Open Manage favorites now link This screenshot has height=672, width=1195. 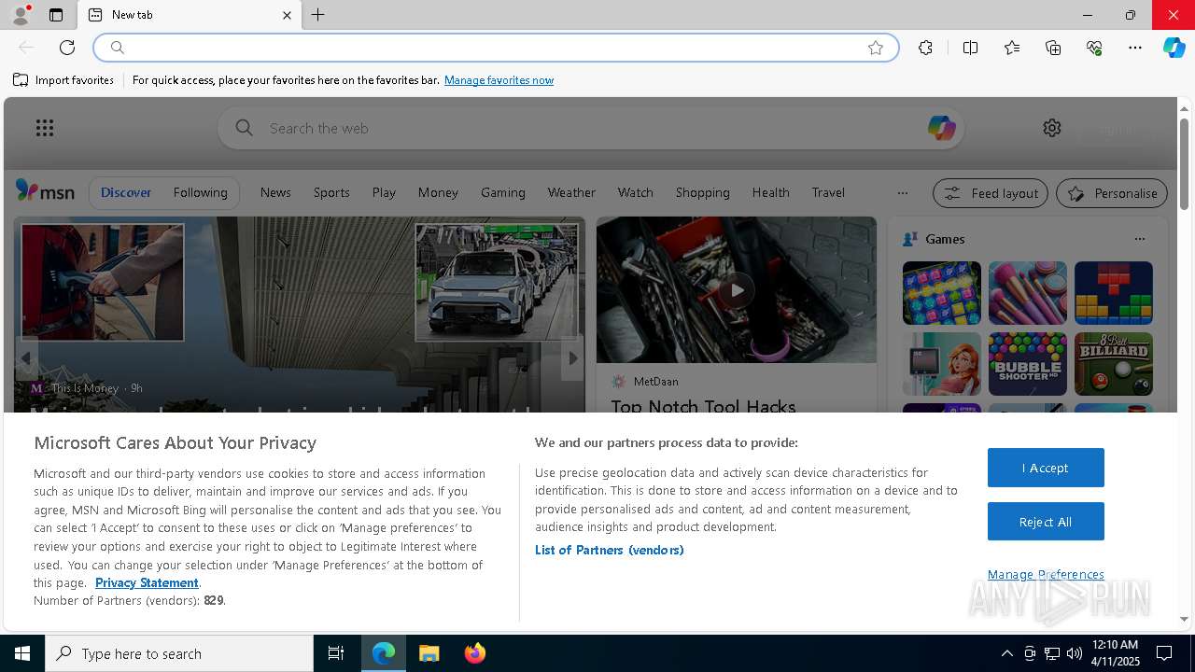coord(499,80)
